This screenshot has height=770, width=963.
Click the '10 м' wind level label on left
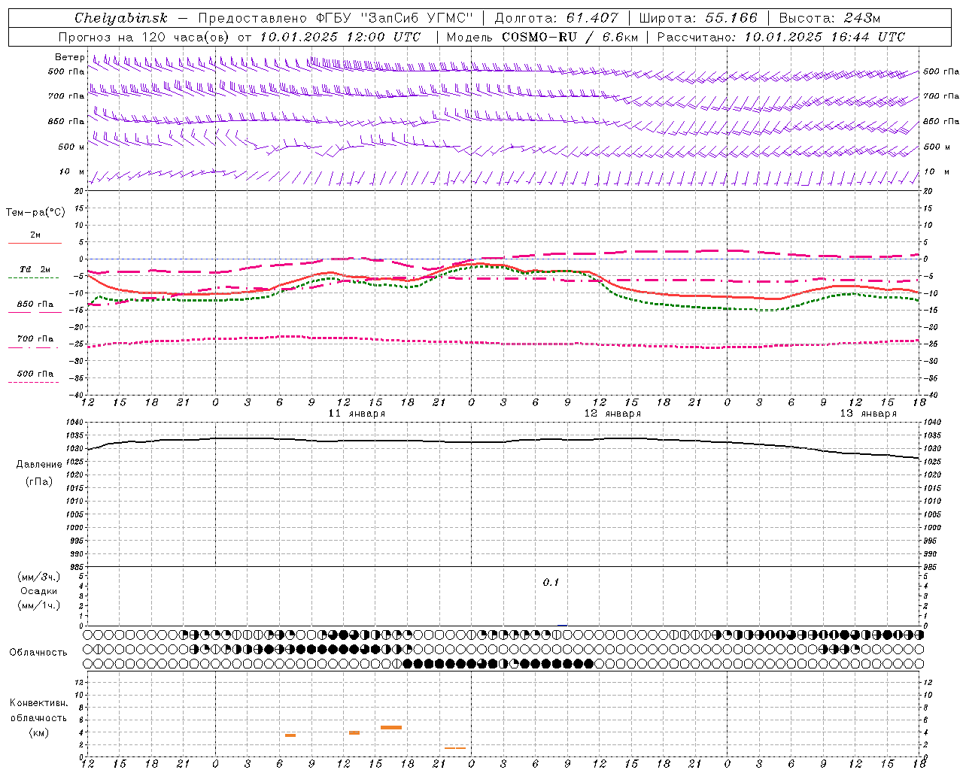71,172
